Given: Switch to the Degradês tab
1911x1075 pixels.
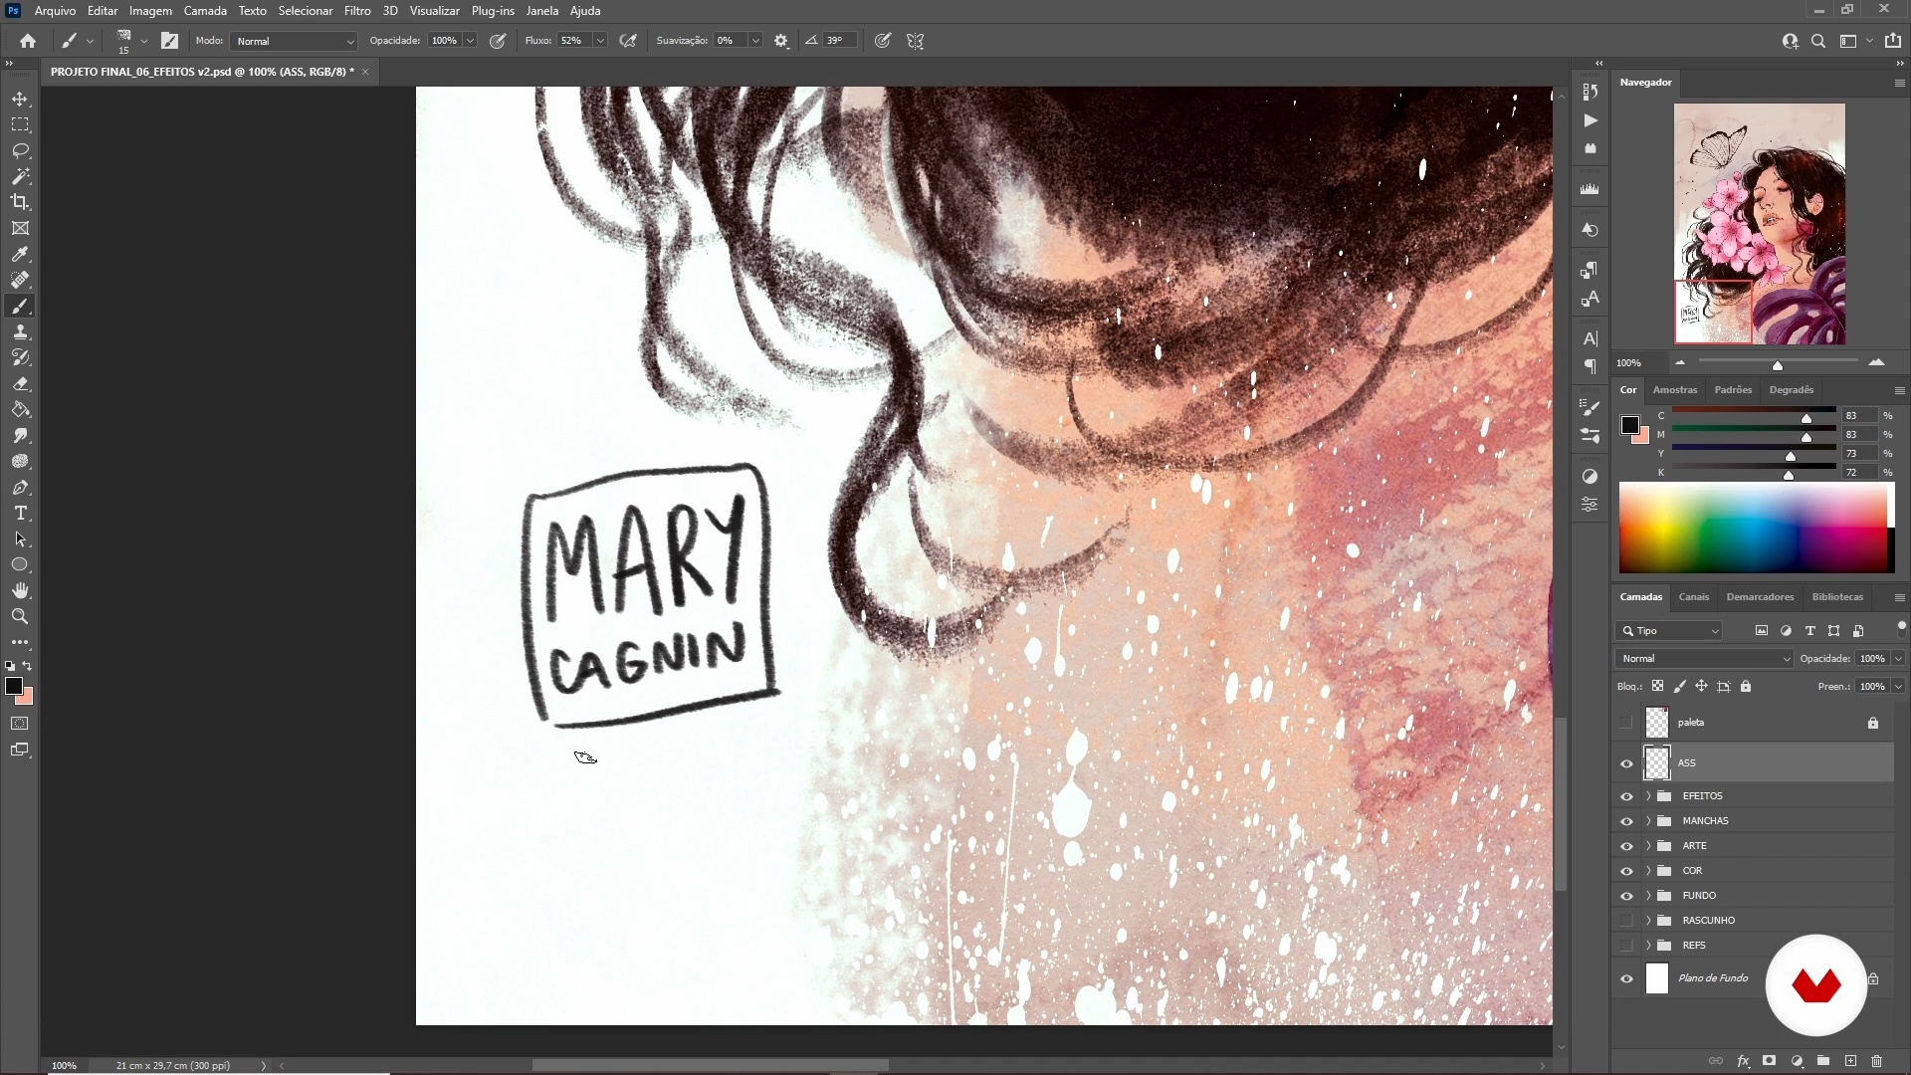Looking at the screenshot, I should pos(1792,390).
